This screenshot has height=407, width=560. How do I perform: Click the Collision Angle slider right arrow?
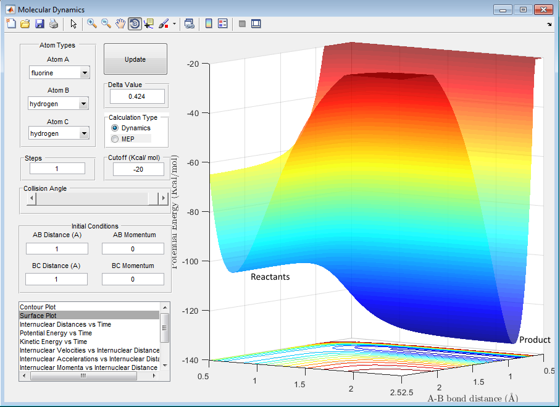tap(164, 198)
